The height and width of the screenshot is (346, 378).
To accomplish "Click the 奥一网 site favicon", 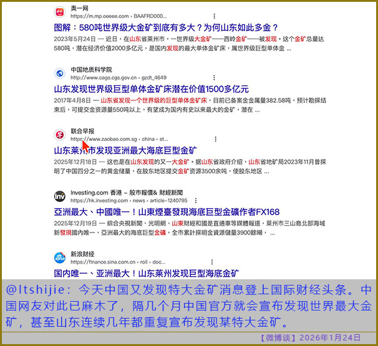I will 59,12.
